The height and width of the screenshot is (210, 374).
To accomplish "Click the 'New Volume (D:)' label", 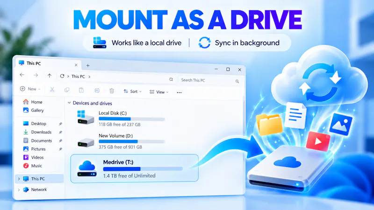I will pyautogui.click(x=115, y=136).
